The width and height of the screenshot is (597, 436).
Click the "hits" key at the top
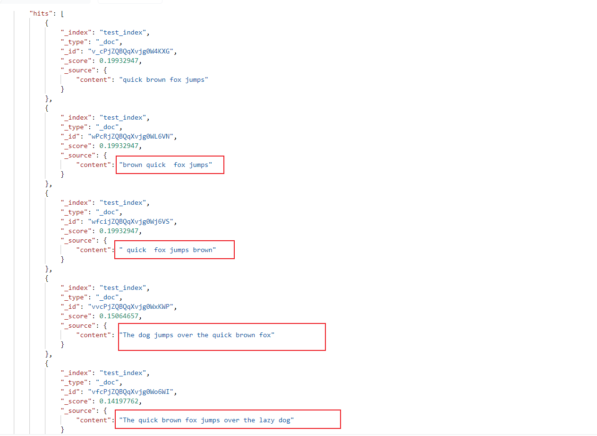pyautogui.click(x=39, y=14)
